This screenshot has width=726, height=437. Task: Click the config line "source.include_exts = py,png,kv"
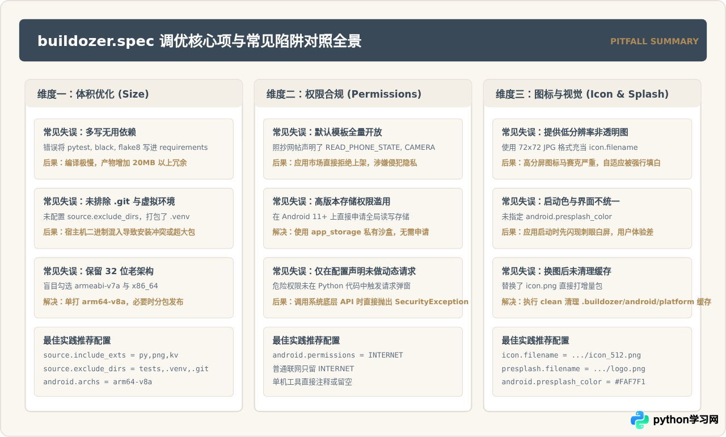click(111, 355)
